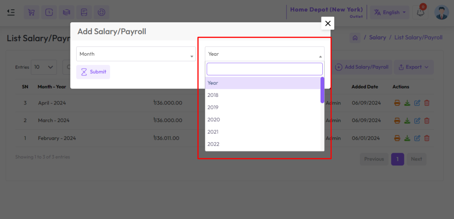The height and width of the screenshot is (219, 454).
Task: Go to Next page
Action: point(416,159)
